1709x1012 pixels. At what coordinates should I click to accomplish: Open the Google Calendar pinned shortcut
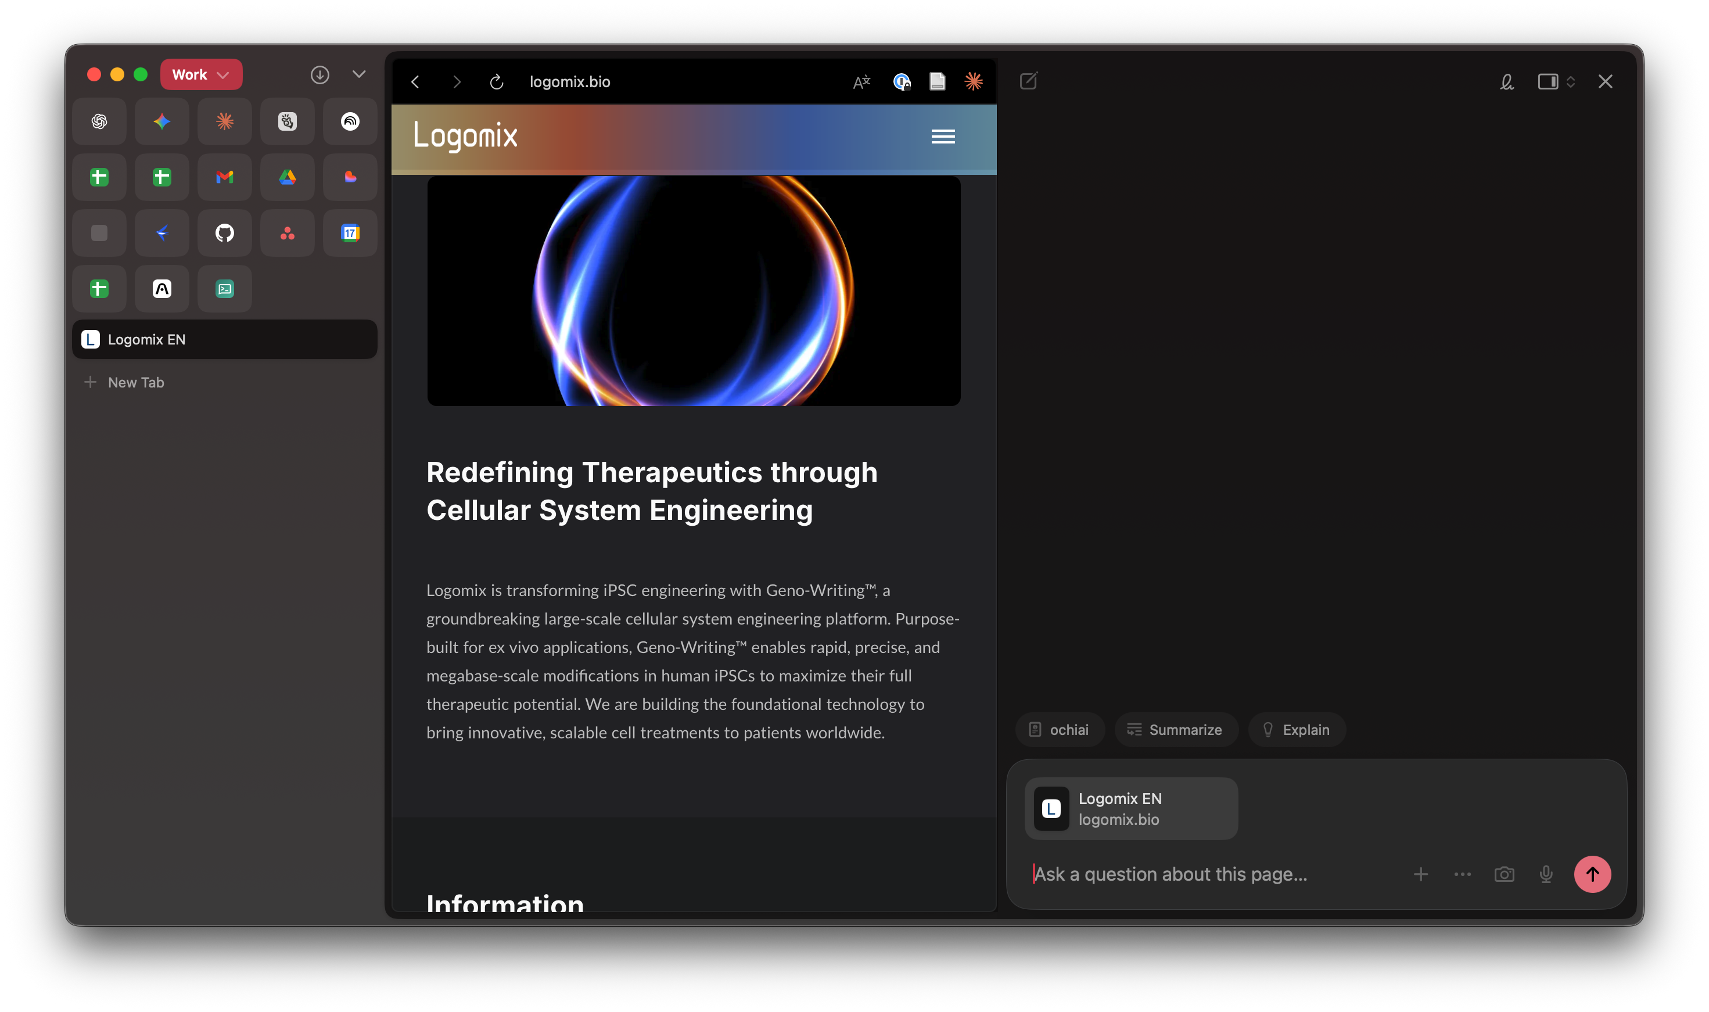(x=350, y=233)
